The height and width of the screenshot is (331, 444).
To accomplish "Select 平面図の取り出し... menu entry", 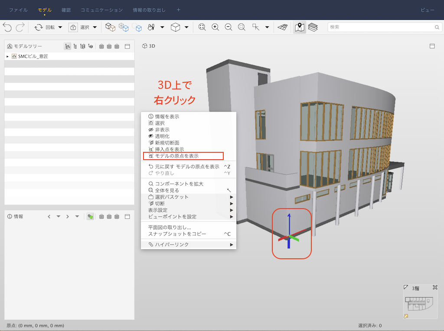I will pyautogui.click(x=170, y=227).
